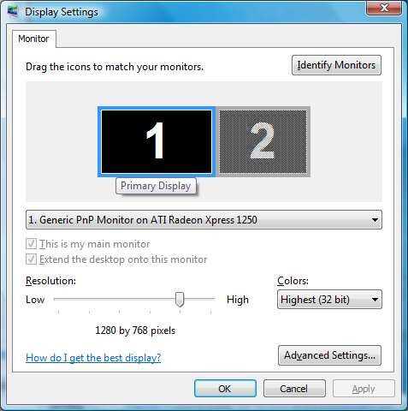Open the monitor selection dropdown
This screenshot has width=408, height=411.
pyautogui.click(x=204, y=220)
